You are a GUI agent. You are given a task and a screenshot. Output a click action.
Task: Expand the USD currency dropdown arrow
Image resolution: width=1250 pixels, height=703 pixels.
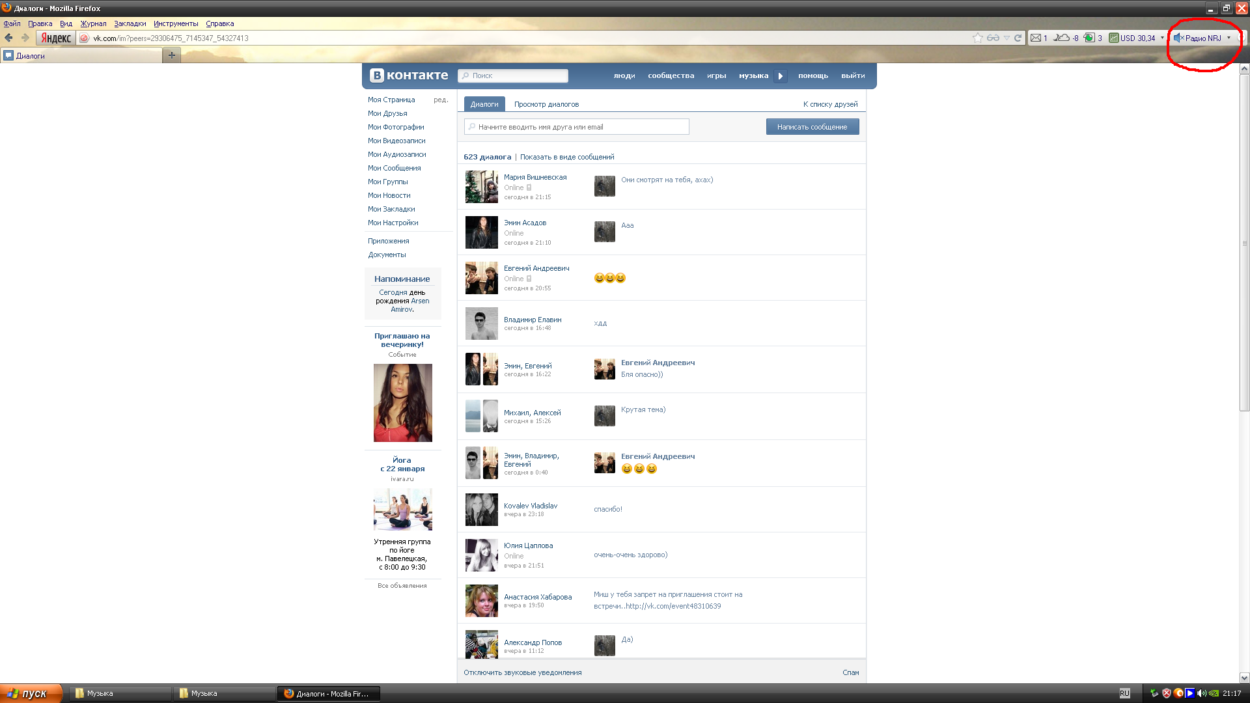(1163, 38)
